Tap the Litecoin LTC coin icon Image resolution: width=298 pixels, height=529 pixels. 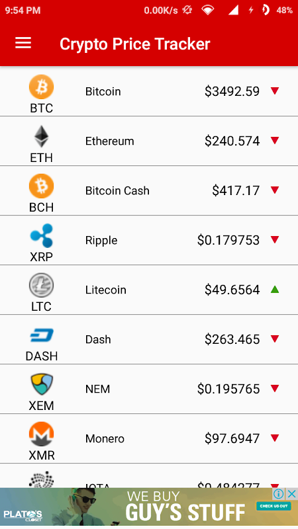click(41, 285)
